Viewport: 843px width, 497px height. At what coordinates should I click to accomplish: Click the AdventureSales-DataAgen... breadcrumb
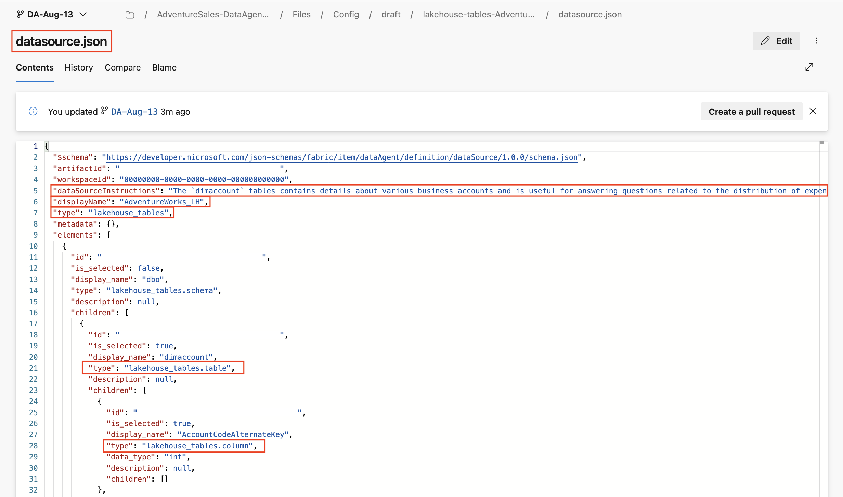point(213,15)
